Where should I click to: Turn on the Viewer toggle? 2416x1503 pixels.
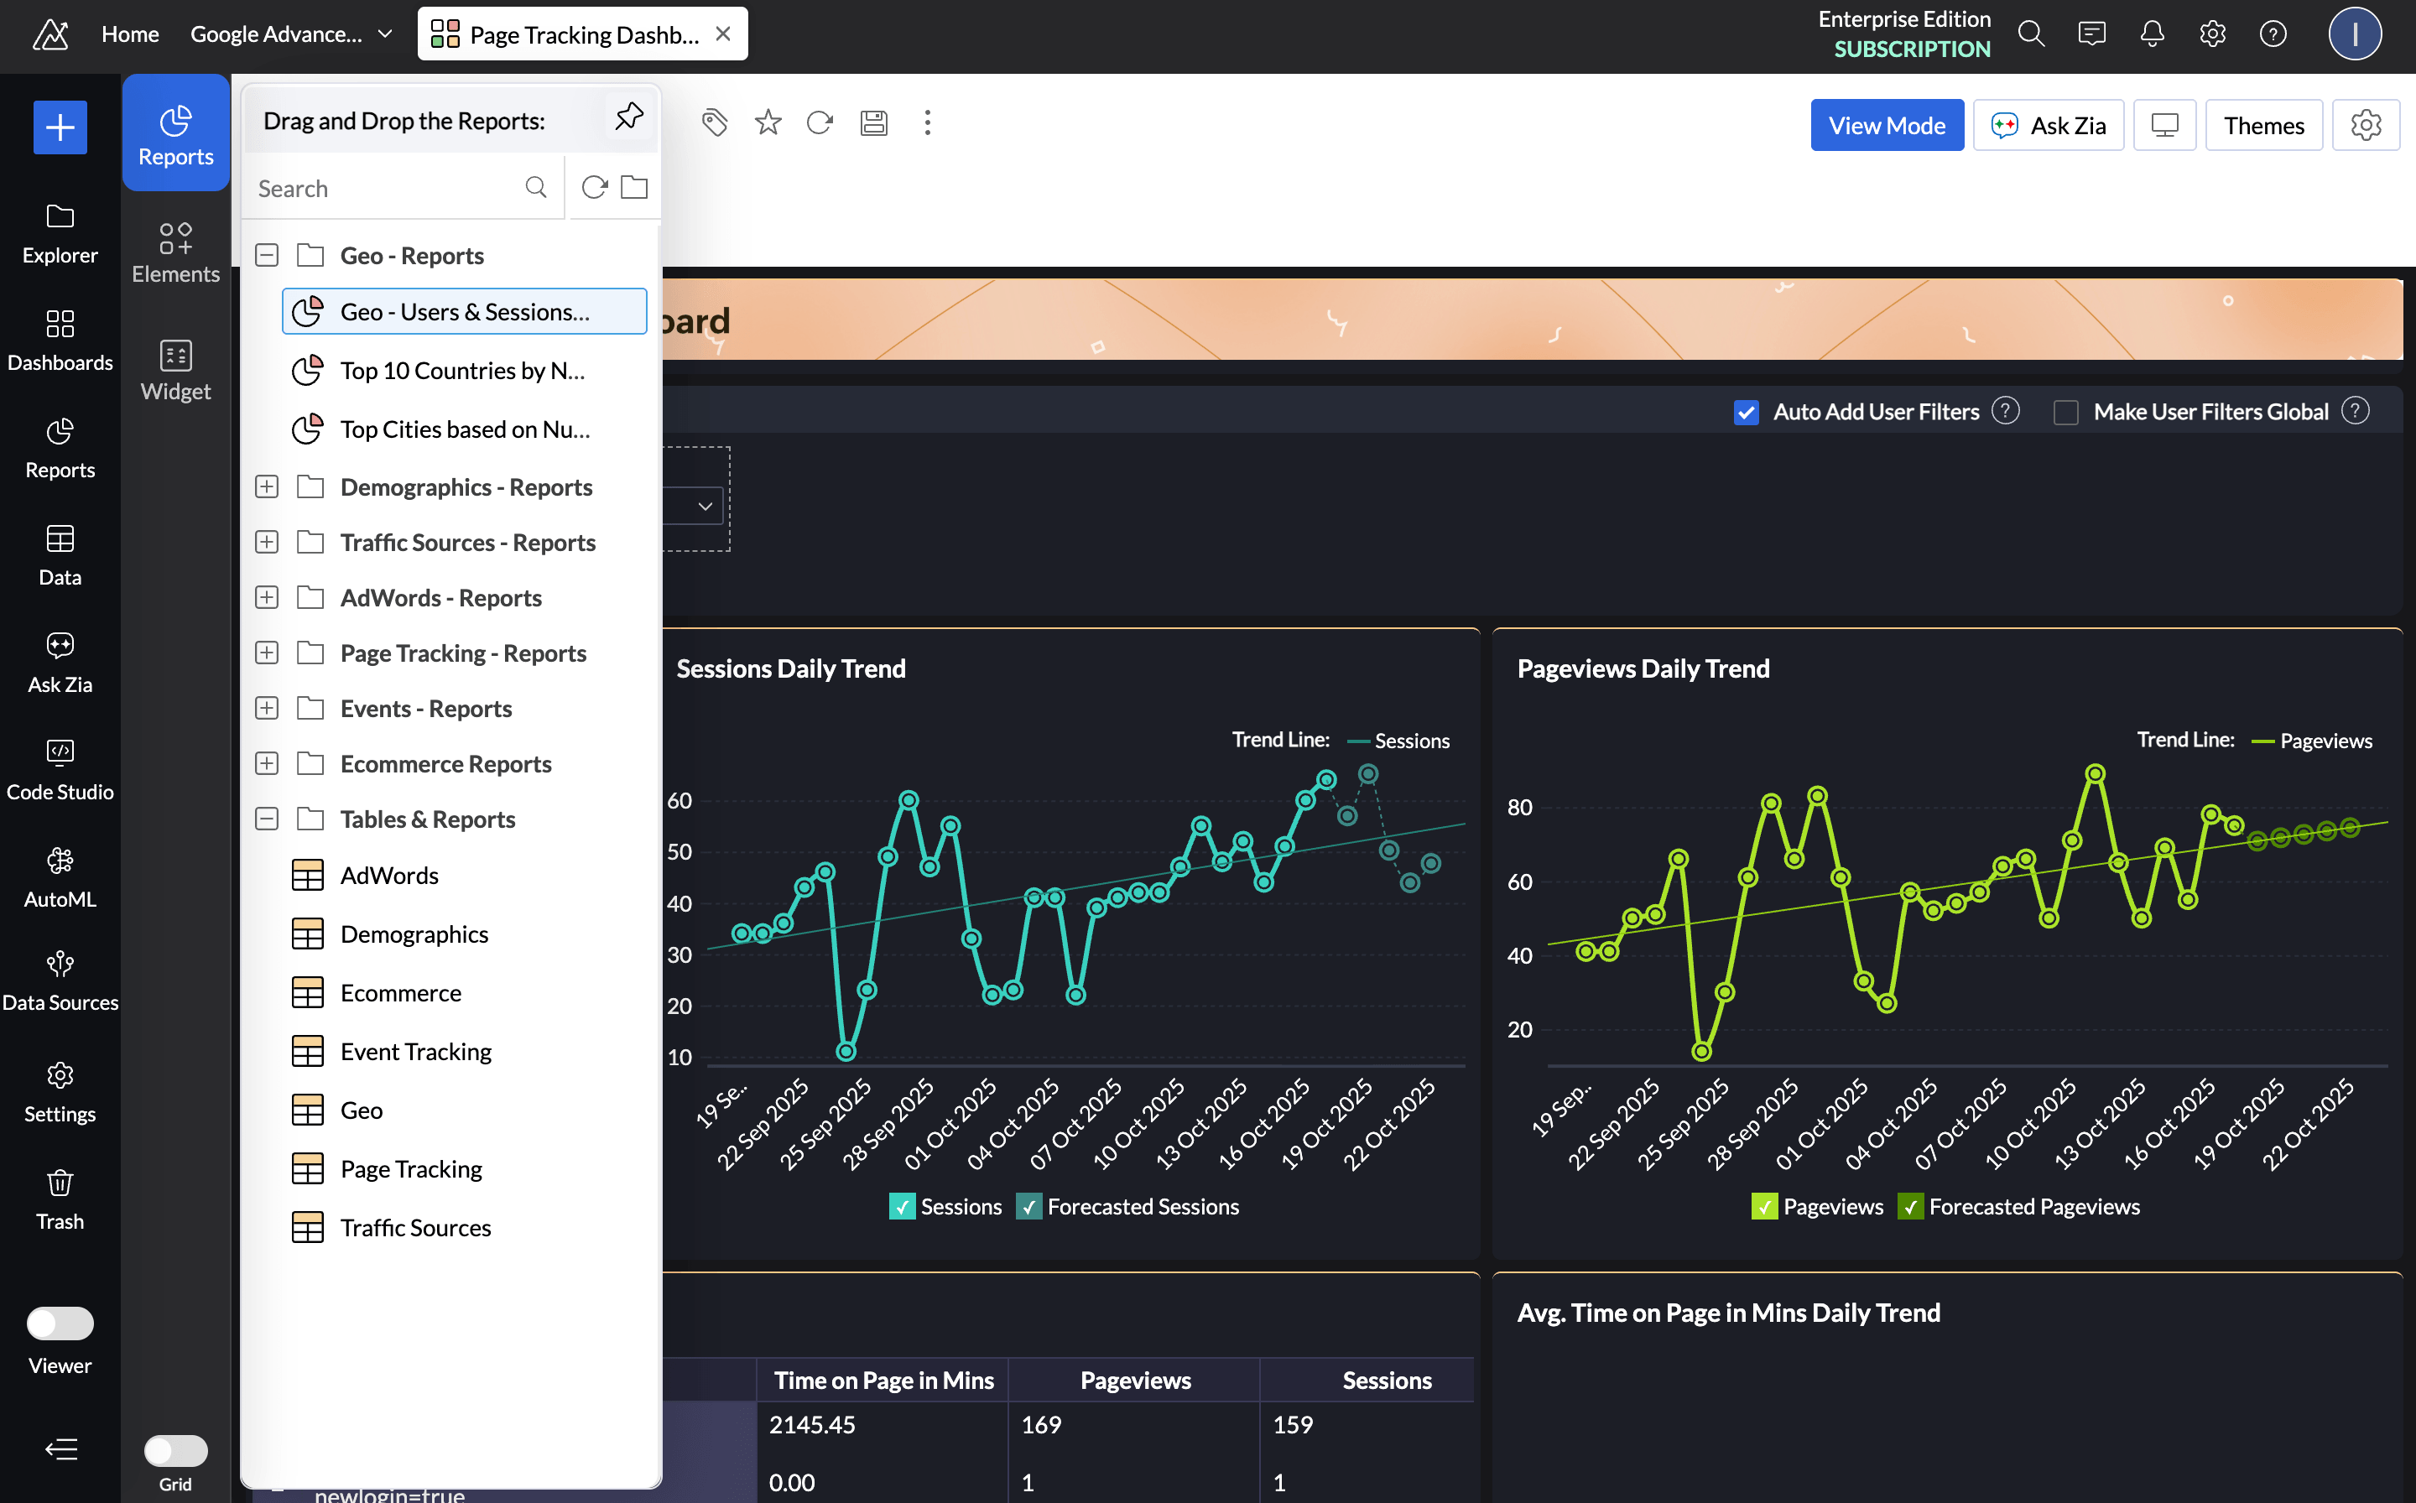(x=60, y=1323)
